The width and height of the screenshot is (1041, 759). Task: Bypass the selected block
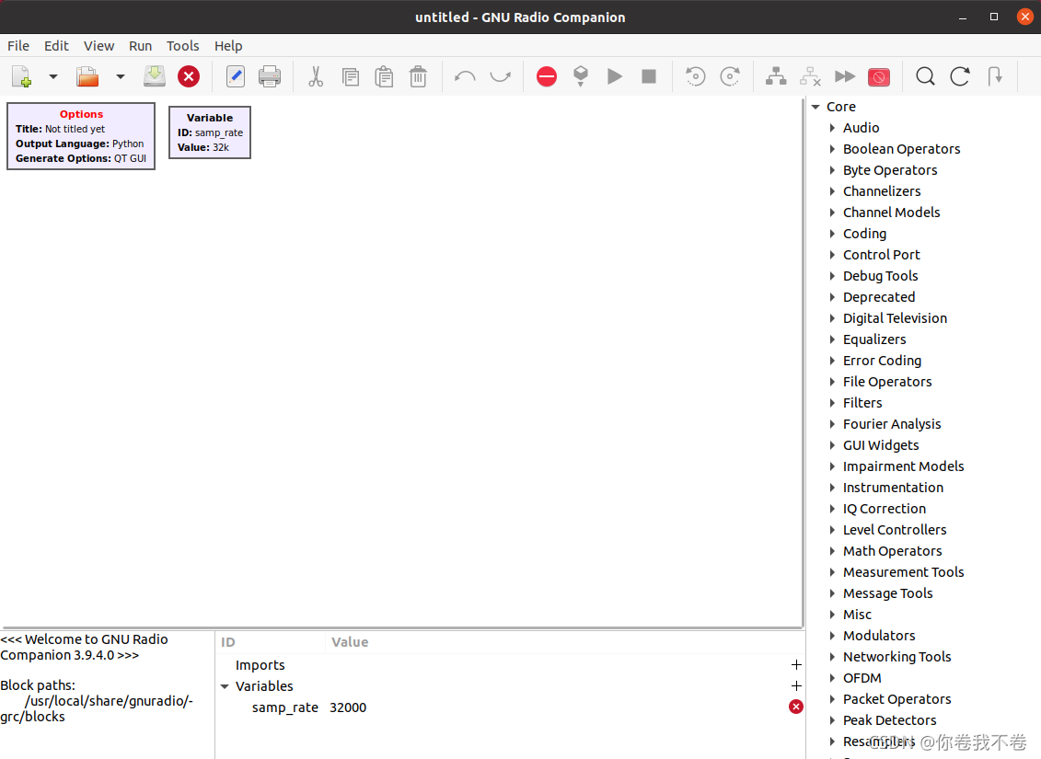tap(844, 77)
